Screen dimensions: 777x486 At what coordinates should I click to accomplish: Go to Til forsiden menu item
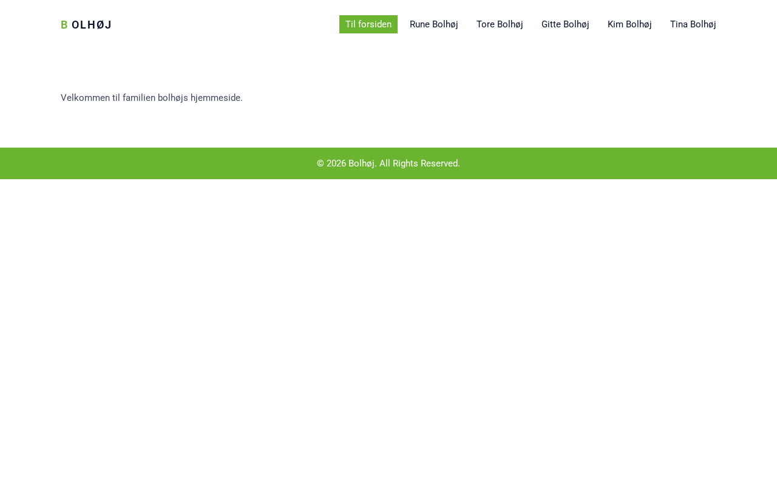368,24
